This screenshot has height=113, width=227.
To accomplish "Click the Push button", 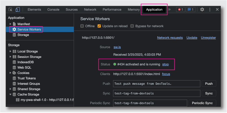I will 209,84.
